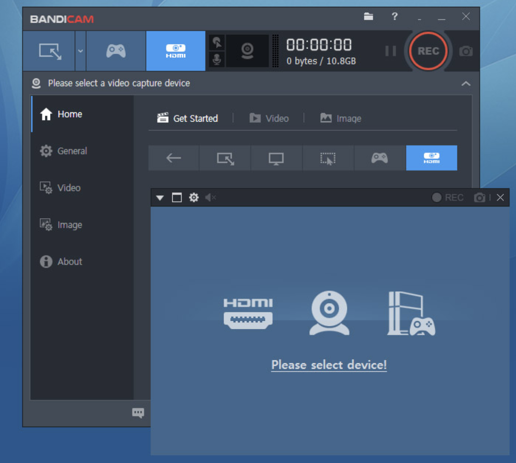Open help question mark icon
The width and height of the screenshot is (516, 463).
(395, 17)
